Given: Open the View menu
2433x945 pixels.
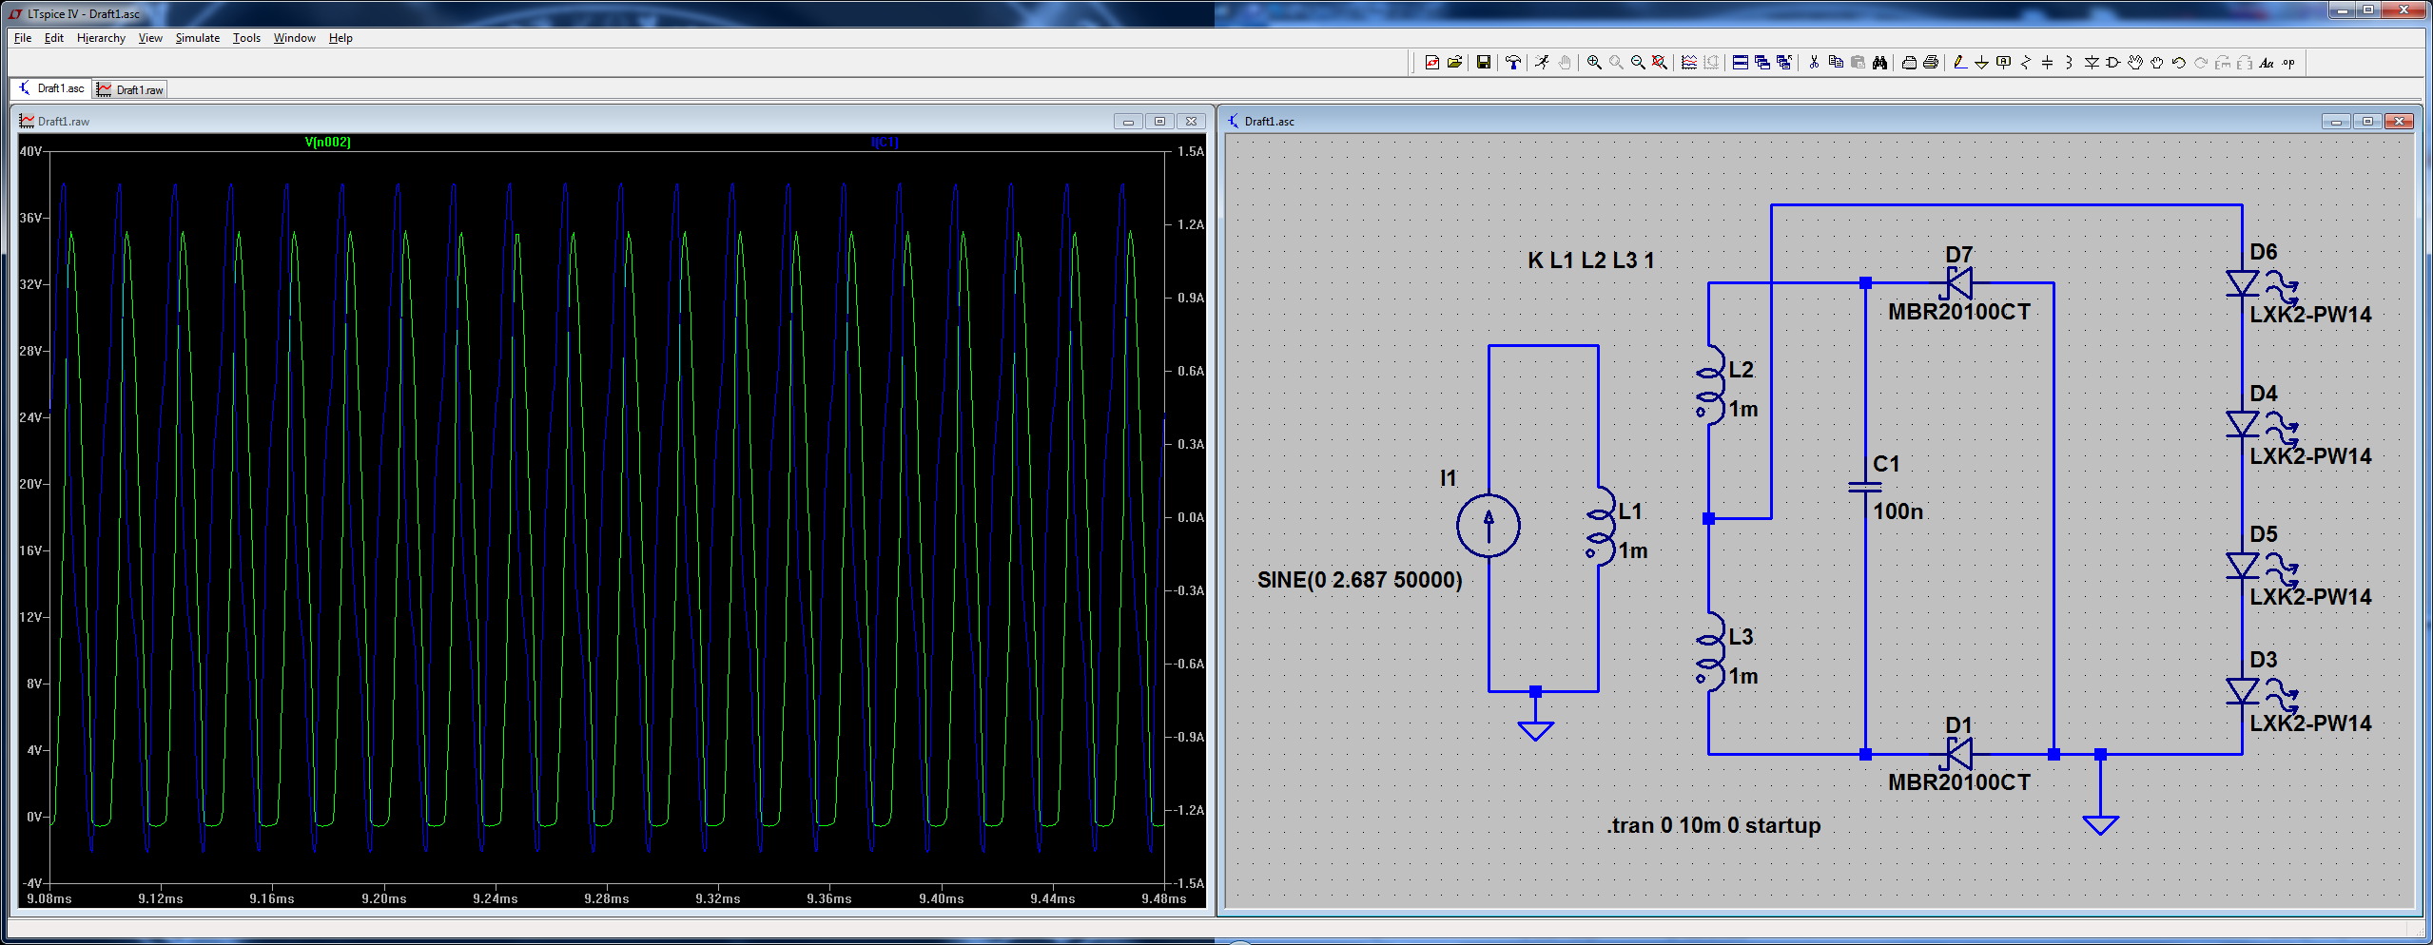Looking at the screenshot, I should (x=150, y=38).
